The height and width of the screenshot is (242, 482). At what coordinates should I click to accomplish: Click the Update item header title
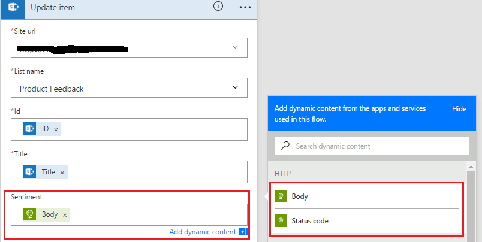(53, 7)
